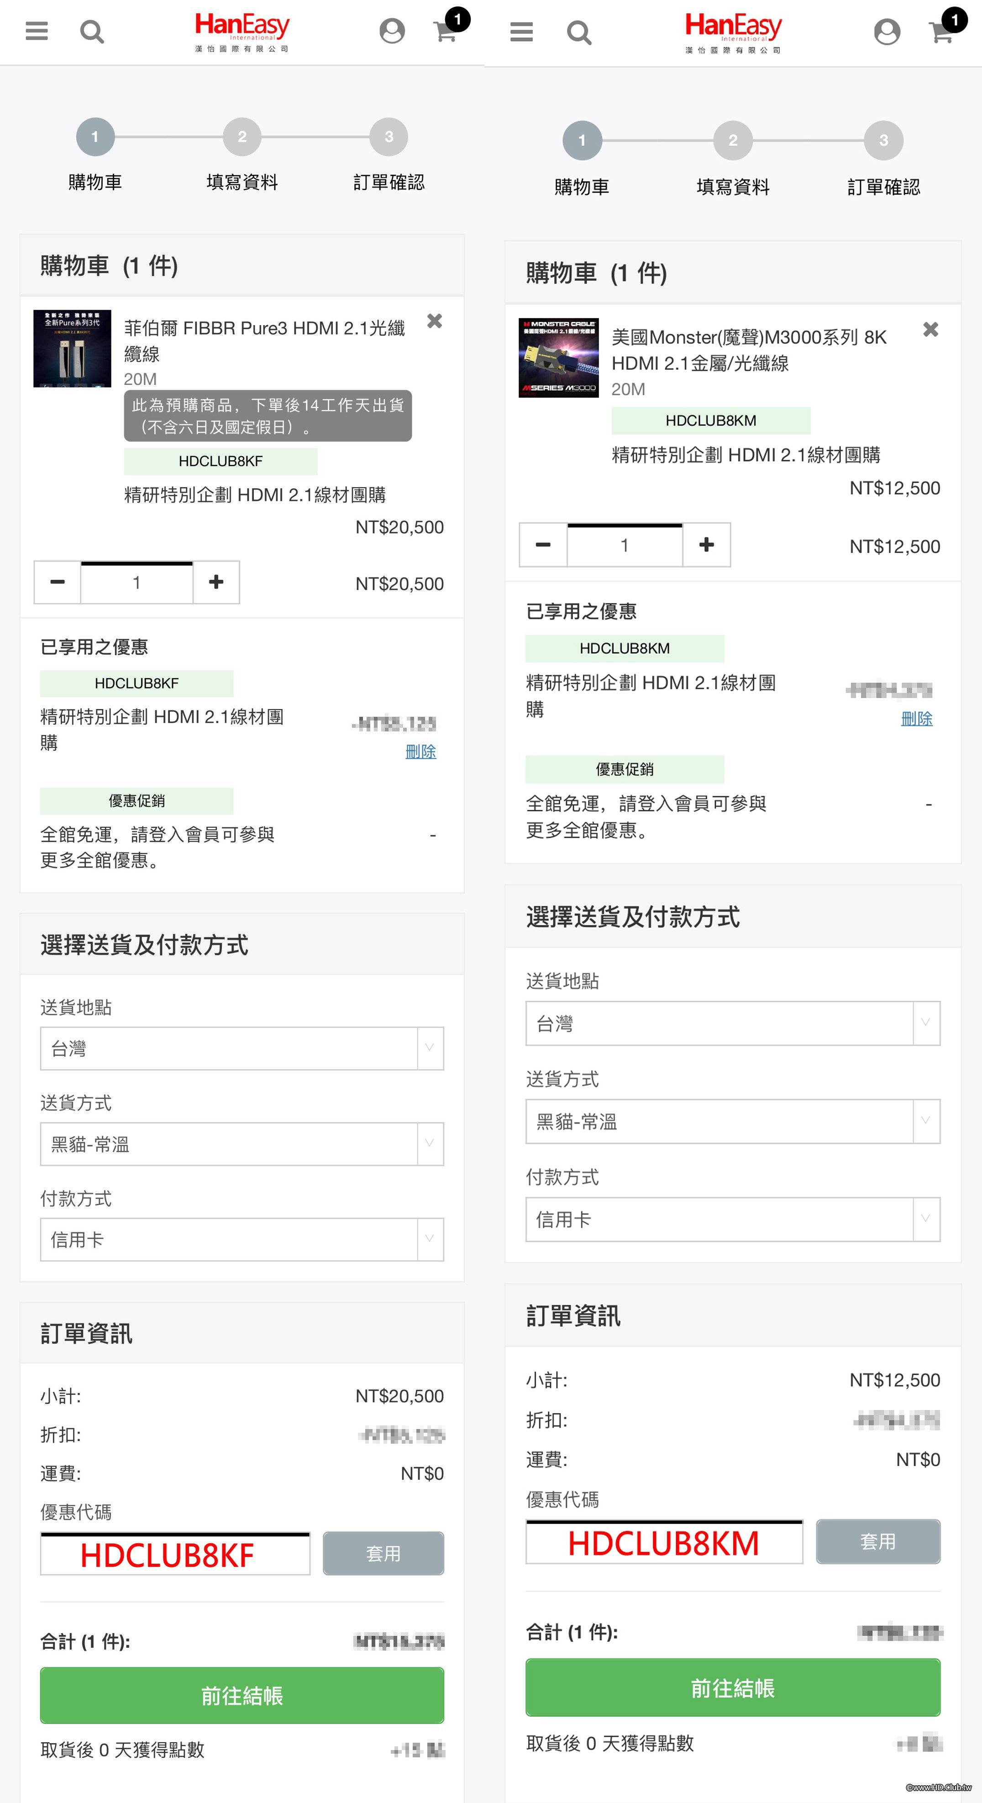Go to step 2 填寫資料 on left page
The image size is (982, 1803).
(242, 137)
